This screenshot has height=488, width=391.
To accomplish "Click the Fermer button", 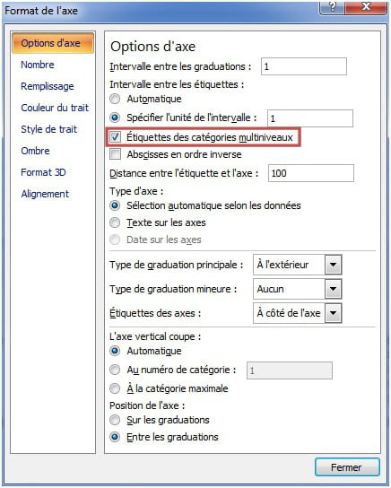I will pyautogui.click(x=347, y=466).
